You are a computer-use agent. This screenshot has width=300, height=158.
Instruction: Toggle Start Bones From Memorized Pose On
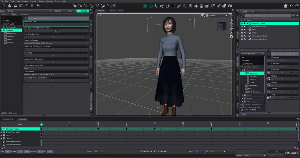(56, 31)
